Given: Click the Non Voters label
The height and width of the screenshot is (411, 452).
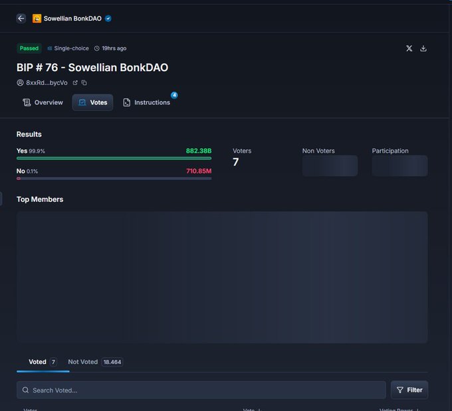Looking at the screenshot, I should pyautogui.click(x=318, y=151).
